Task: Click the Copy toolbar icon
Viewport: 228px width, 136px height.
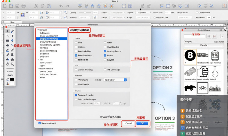Action: pos(42,6)
